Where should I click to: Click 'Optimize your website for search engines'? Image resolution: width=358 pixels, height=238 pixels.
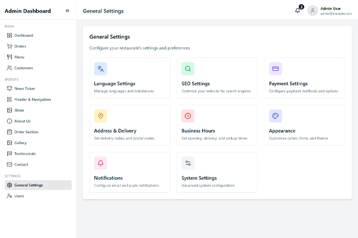coord(216,91)
